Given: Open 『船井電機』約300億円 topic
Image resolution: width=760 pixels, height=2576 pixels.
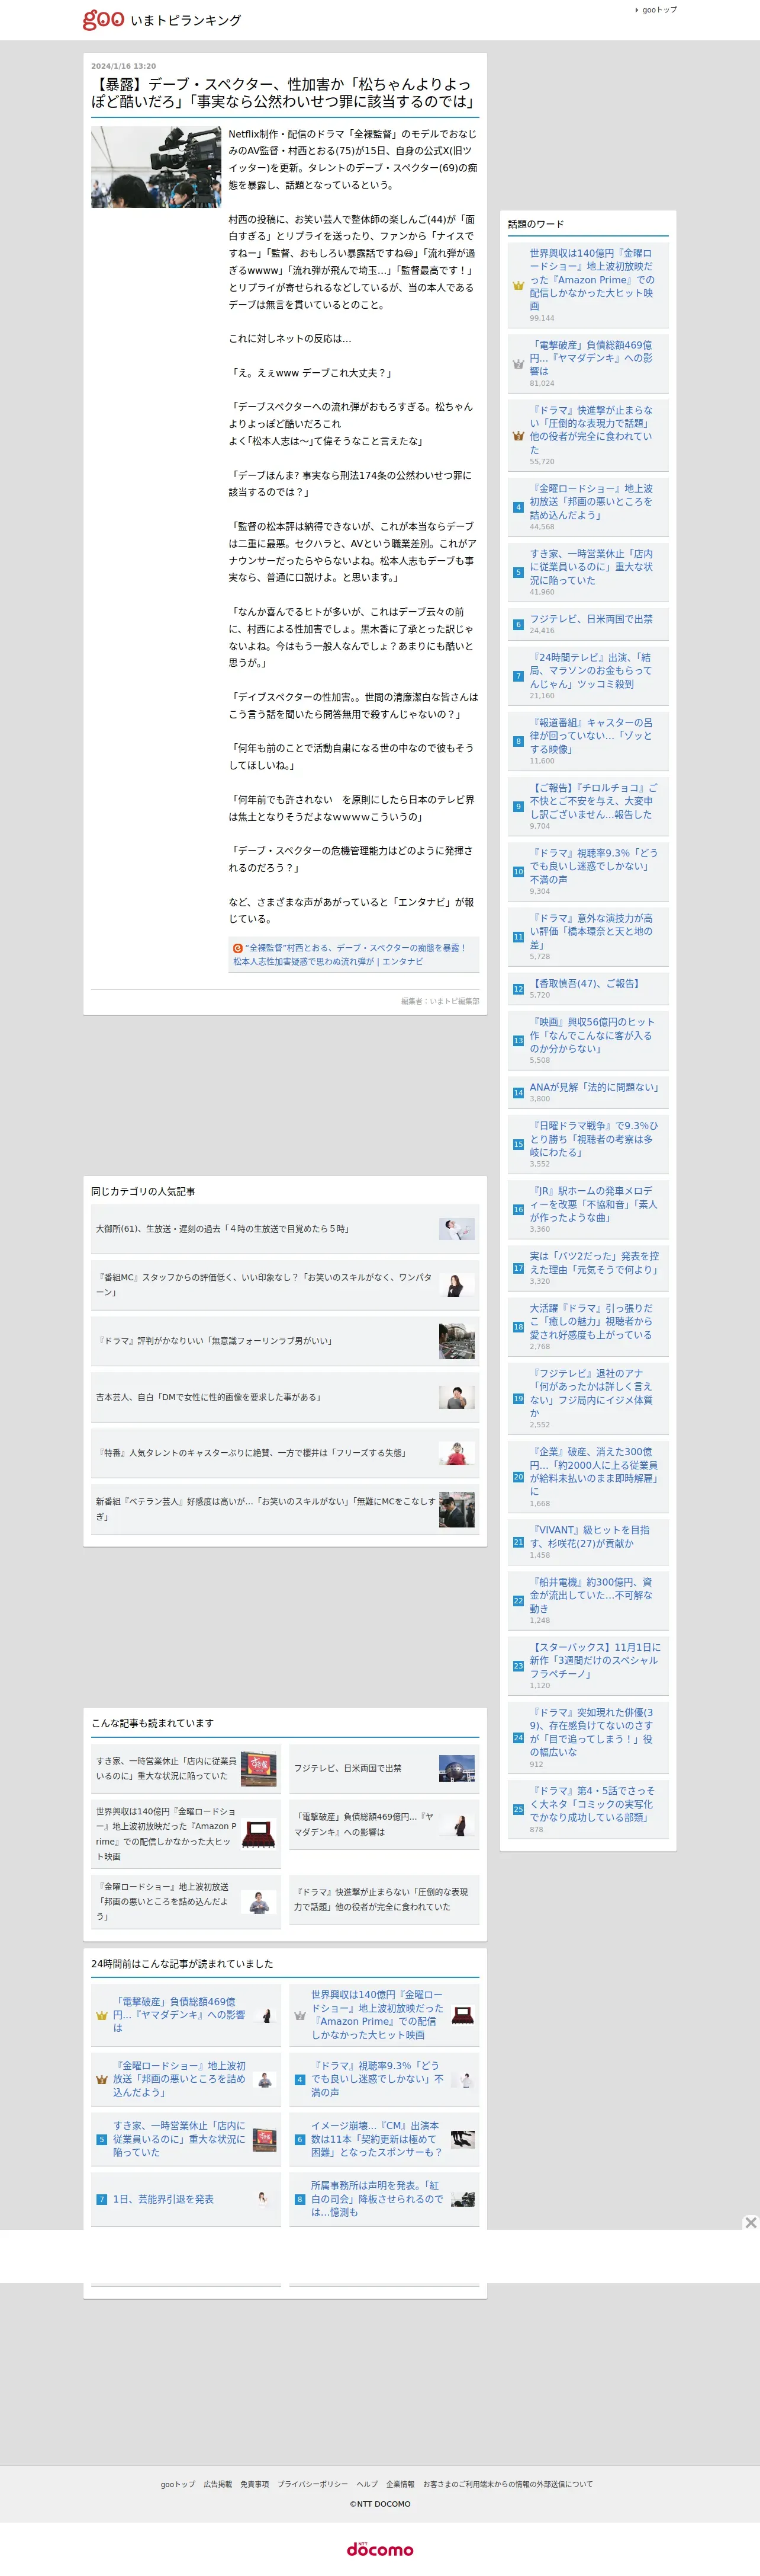Looking at the screenshot, I should click(591, 1595).
